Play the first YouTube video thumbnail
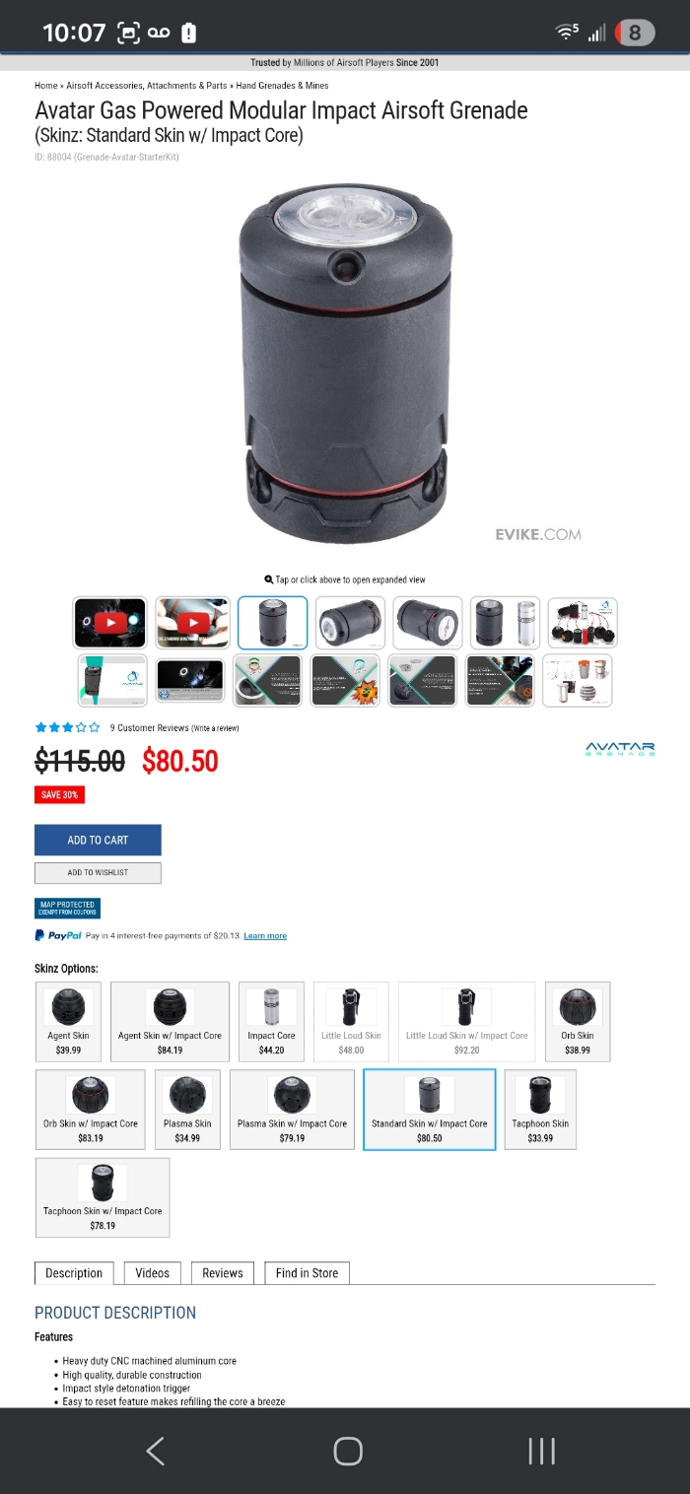 click(109, 623)
